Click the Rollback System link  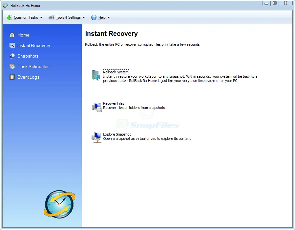[116, 72]
